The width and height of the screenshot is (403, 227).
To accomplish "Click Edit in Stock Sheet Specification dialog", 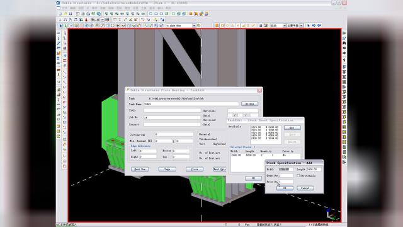I will 292,134.
